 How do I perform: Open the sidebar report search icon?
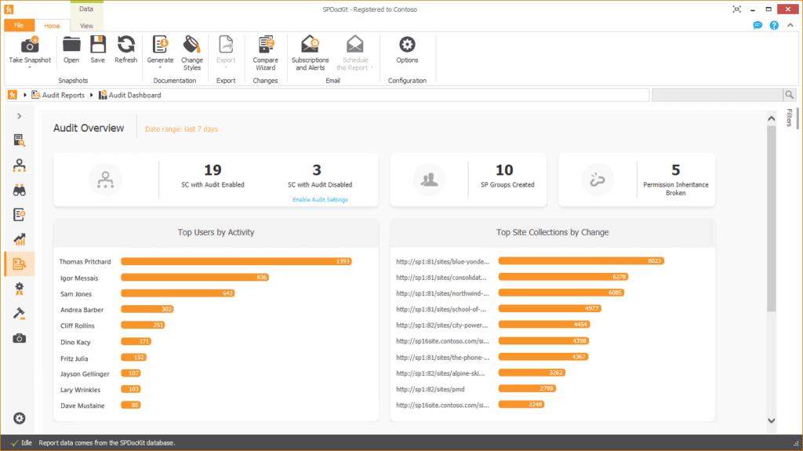pyautogui.click(x=20, y=140)
